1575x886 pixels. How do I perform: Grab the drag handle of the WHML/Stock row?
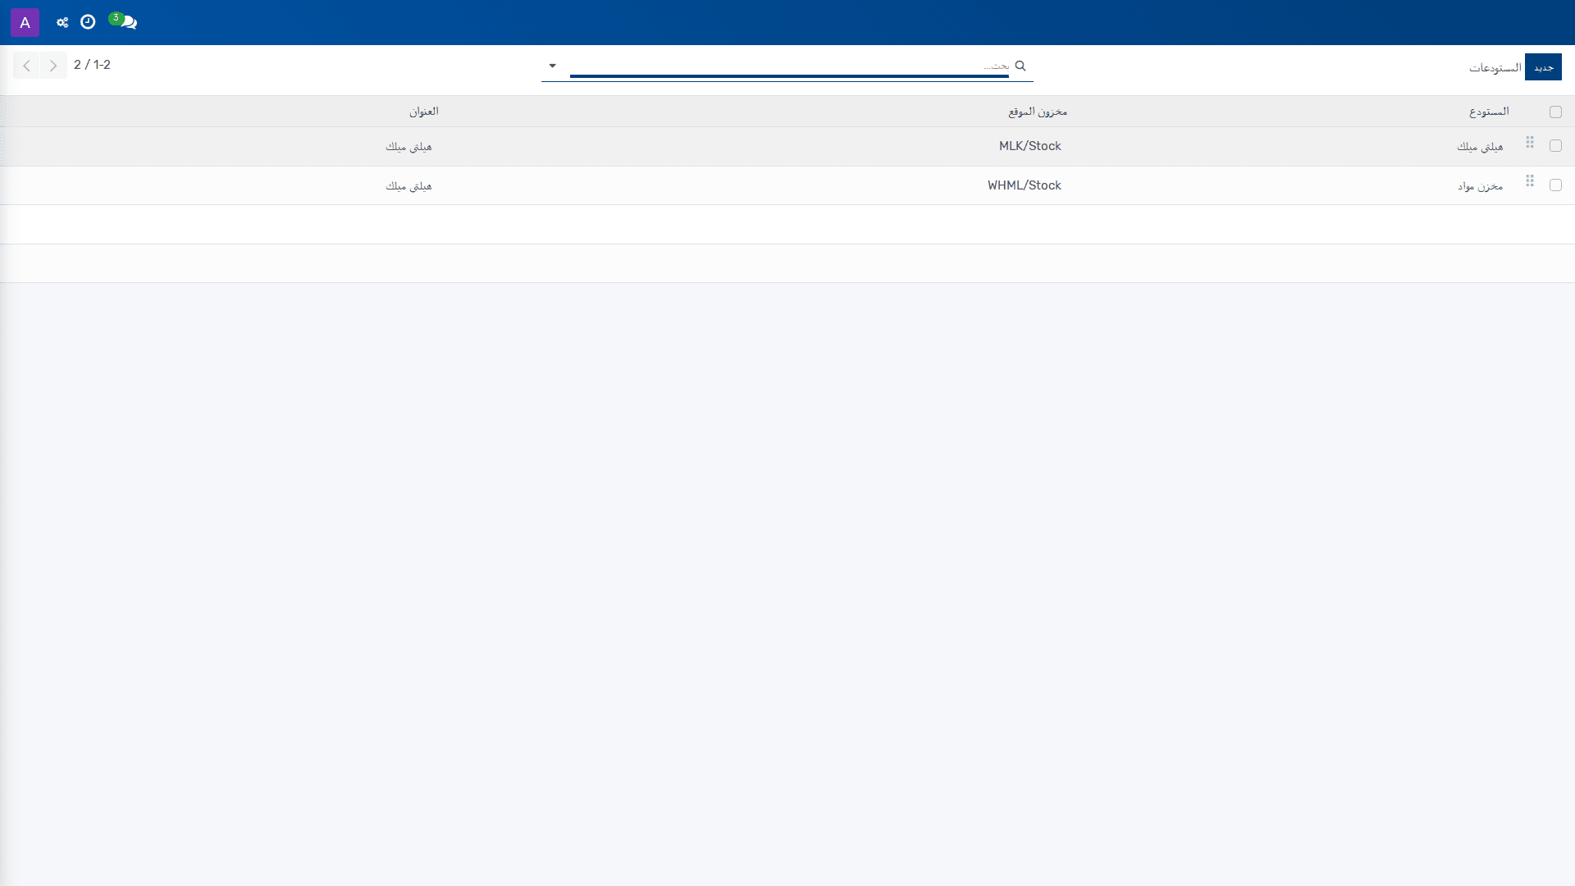[x=1530, y=181]
